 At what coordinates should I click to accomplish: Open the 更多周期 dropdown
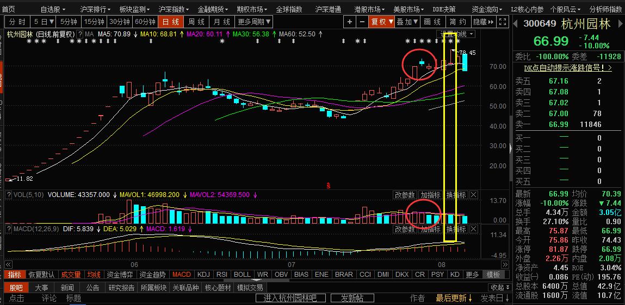(x=254, y=22)
